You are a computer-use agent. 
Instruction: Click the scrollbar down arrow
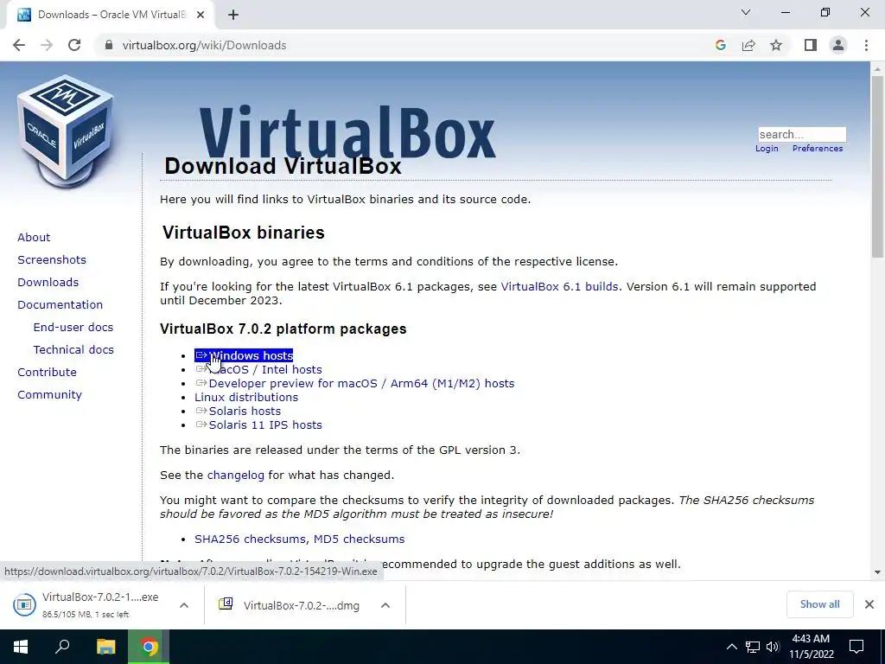[877, 572]
